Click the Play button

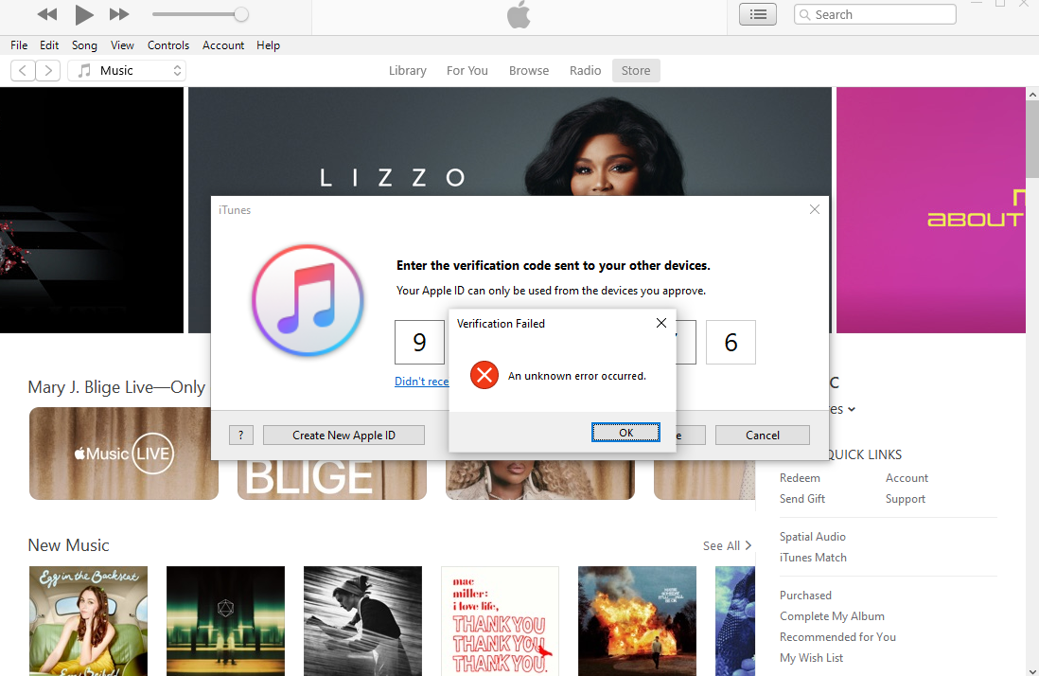(x=83, y=14)
